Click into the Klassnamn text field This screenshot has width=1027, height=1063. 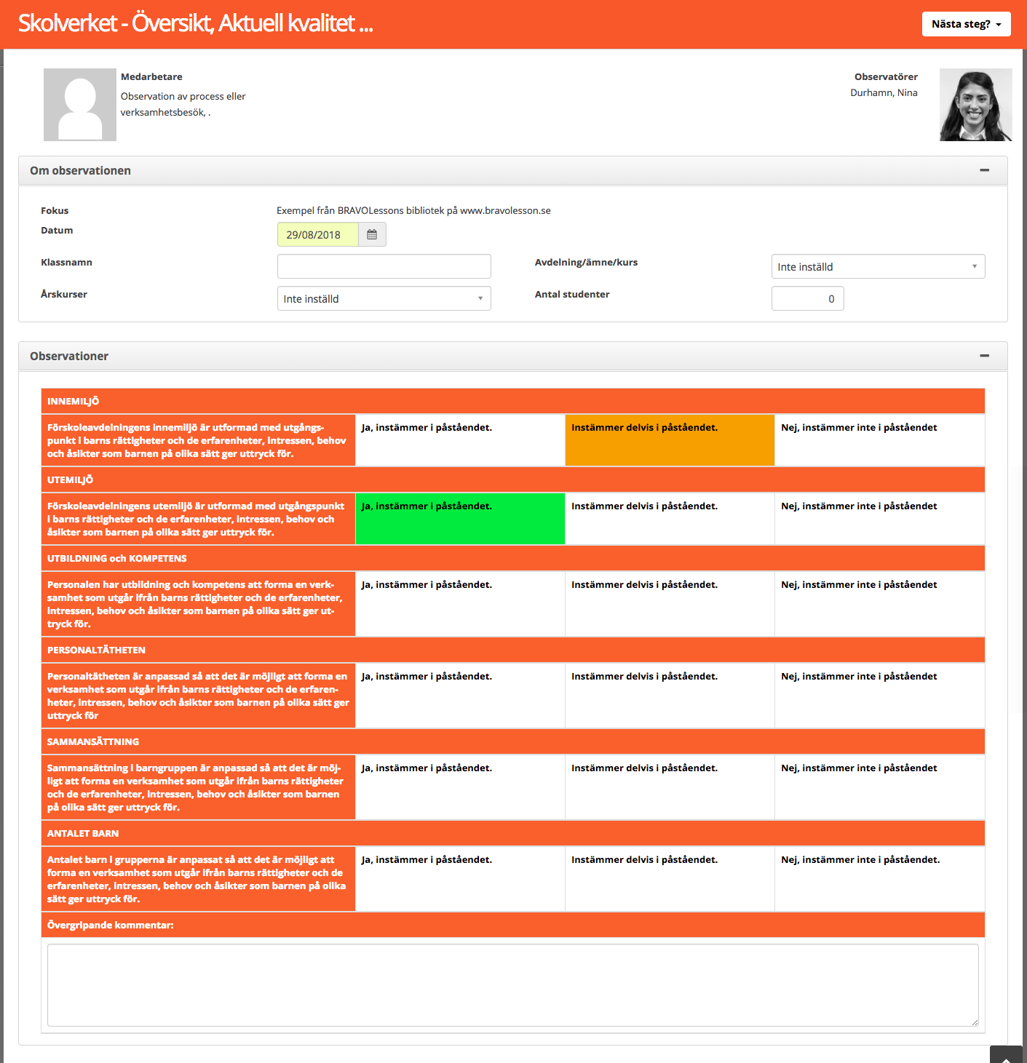[x=384, y=266]
